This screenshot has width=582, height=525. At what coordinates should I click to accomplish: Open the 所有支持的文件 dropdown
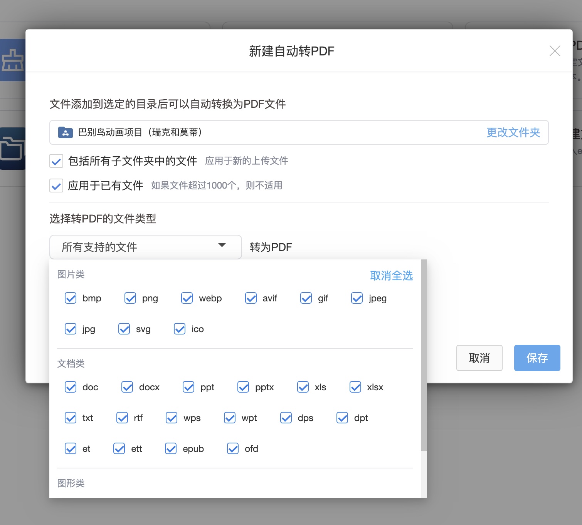click(145, 247)
